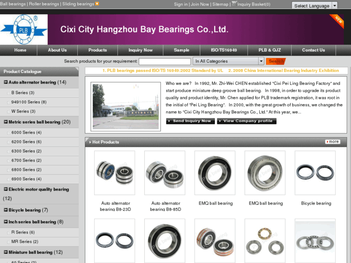Collapse the Miniature ball bearing category

click(x=6, y=252)
